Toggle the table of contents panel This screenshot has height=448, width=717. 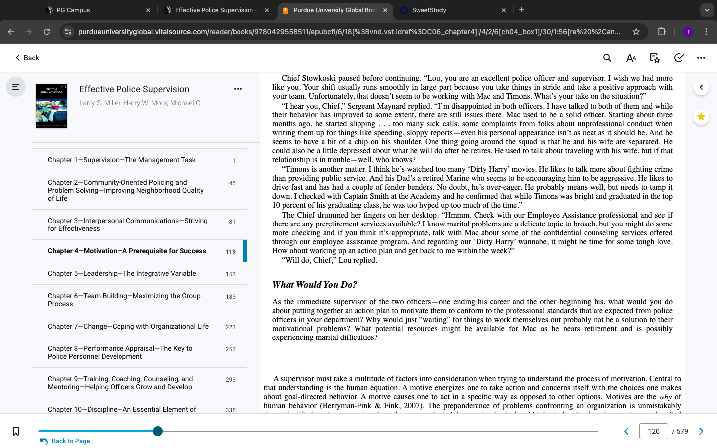pos(16,87)
